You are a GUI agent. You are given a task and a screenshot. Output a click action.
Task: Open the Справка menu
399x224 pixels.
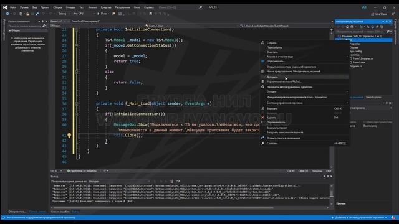click(148, 7)
